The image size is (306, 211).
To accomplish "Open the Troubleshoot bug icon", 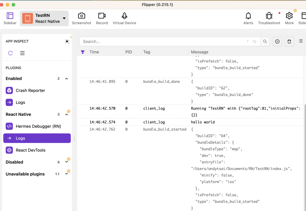I will pos(269,18).
